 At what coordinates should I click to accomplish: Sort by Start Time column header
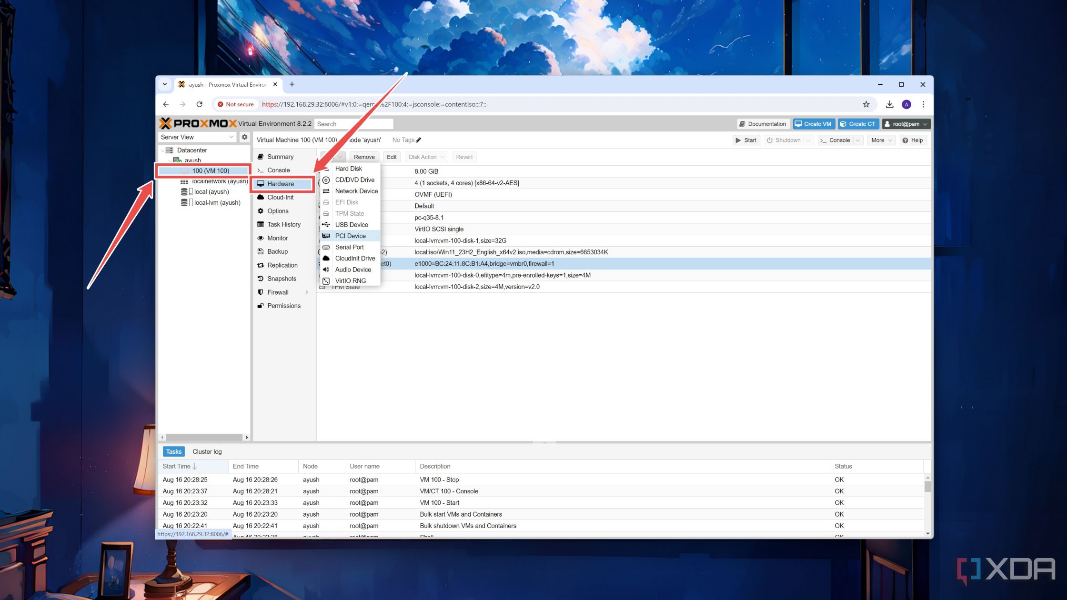click(193, 466)
